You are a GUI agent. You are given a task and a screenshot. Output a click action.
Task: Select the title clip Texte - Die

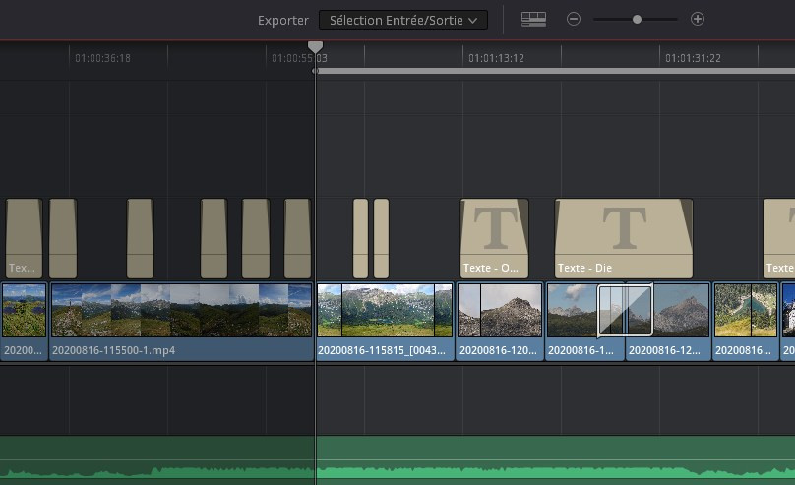624,238
